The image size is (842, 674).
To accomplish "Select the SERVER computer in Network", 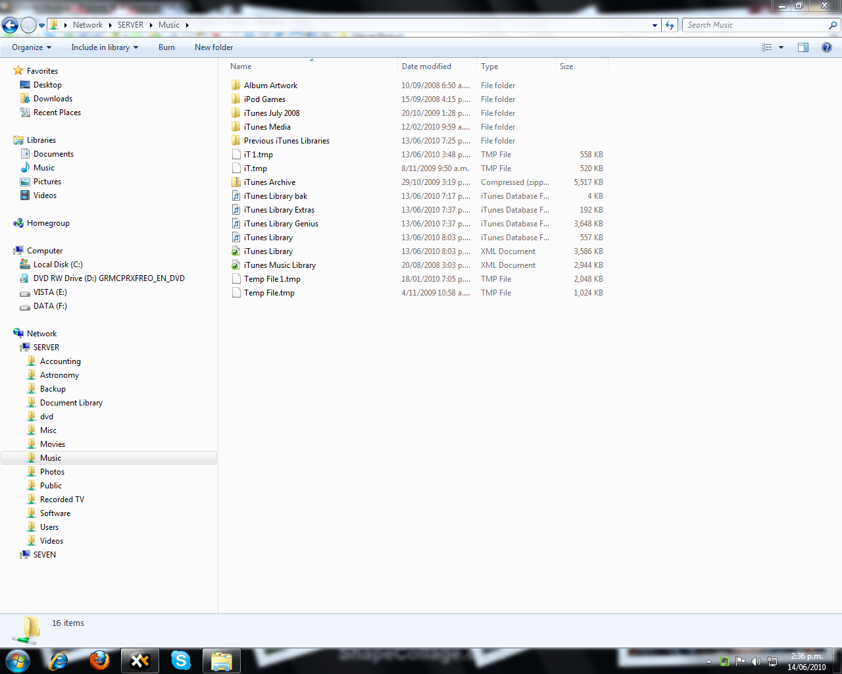I will [x=46, y=348].
